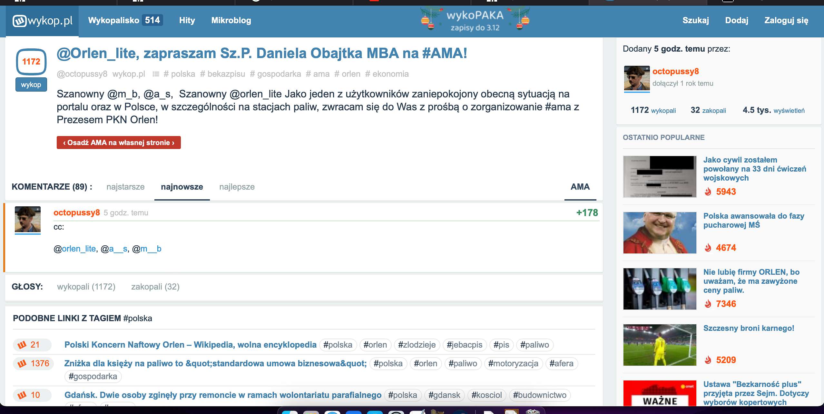This screenshot has height=414, width=824.
Task: Go to Hity section
Action: click(187, 20)
